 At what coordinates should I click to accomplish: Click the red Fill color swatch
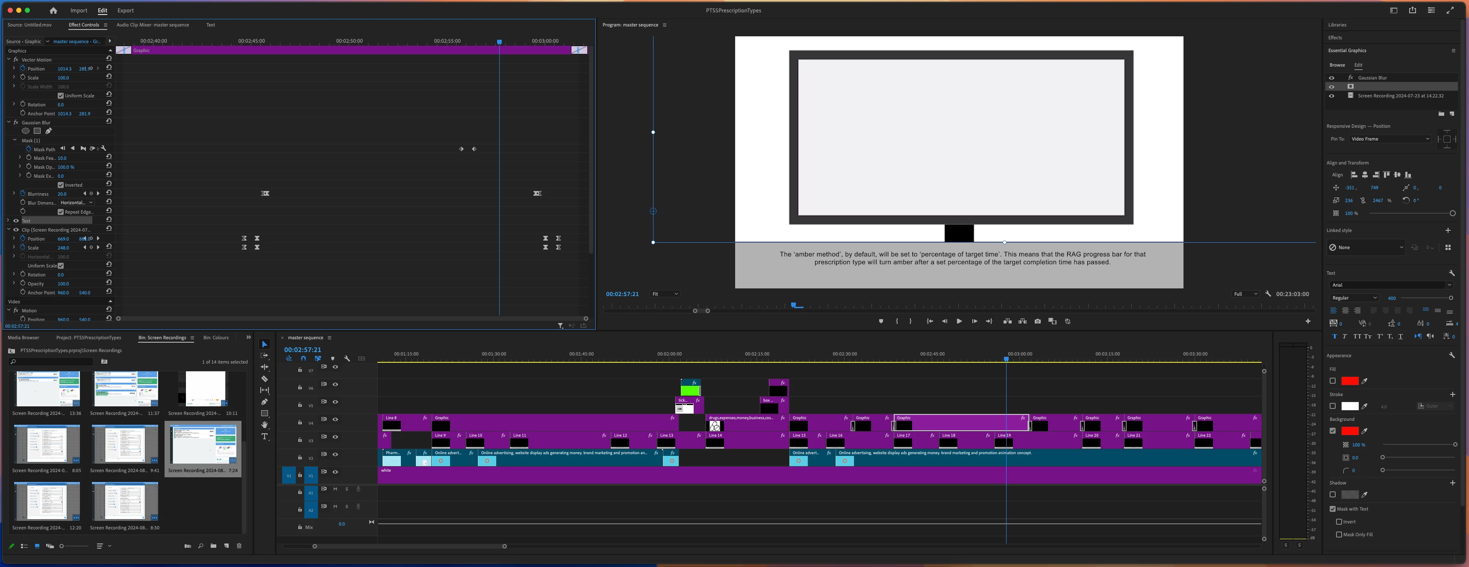pos(1349,381)
